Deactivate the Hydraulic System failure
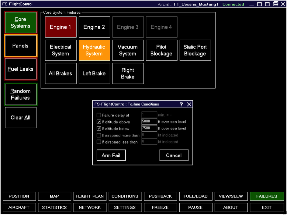The height and width of the screenshot is (215, 287). (94, 50)
